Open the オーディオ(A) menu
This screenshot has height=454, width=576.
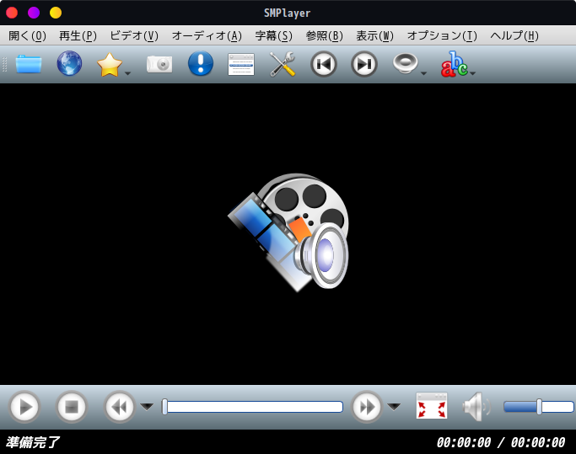(x=207, y=35)
